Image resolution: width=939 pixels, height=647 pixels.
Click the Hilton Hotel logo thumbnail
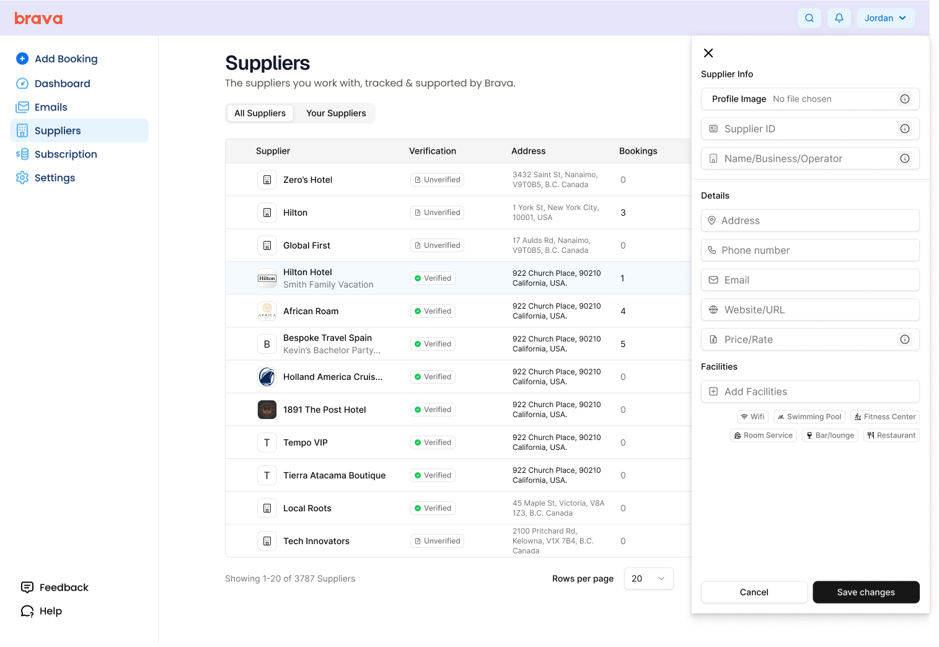point(267,278)
